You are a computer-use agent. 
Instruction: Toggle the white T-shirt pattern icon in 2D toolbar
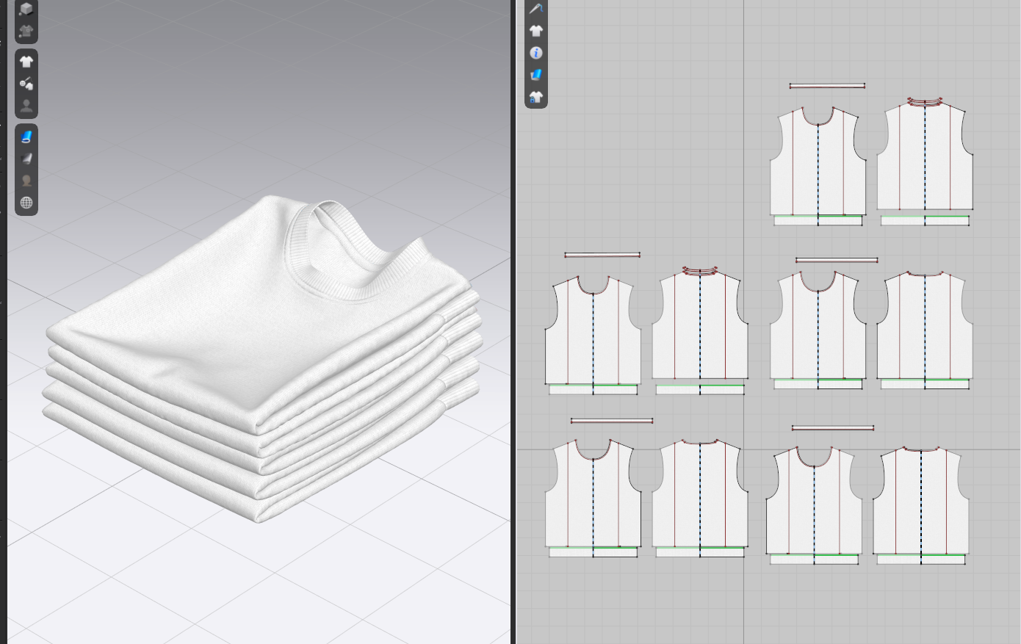click(536, 31)
